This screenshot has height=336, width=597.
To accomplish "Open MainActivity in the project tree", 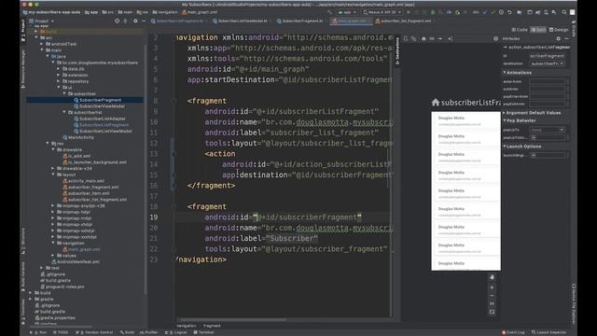I will click(81, 137).
